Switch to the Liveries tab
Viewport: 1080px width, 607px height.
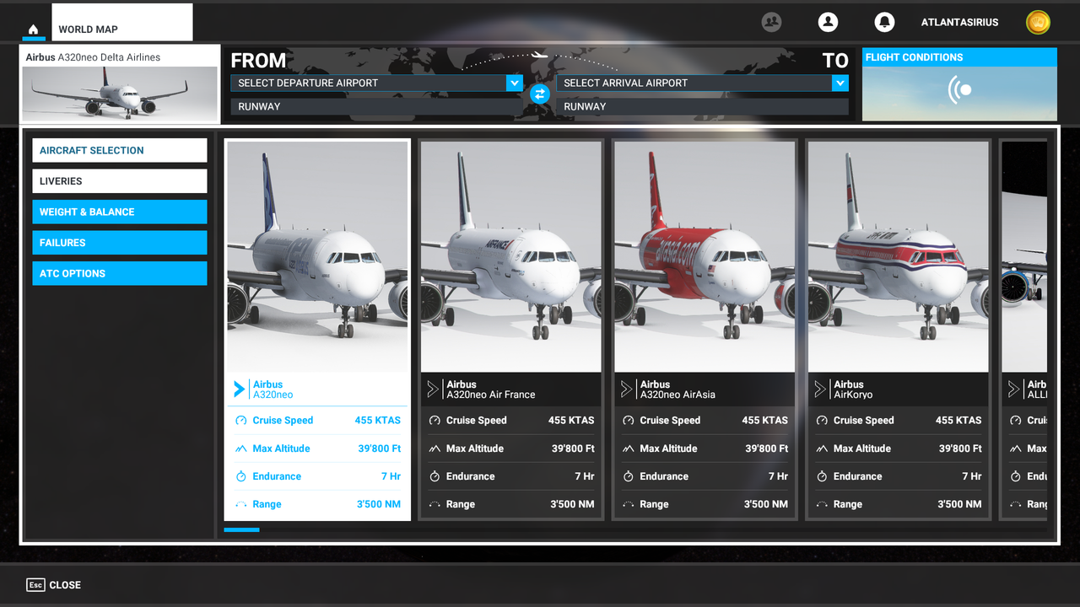(119, 180)
